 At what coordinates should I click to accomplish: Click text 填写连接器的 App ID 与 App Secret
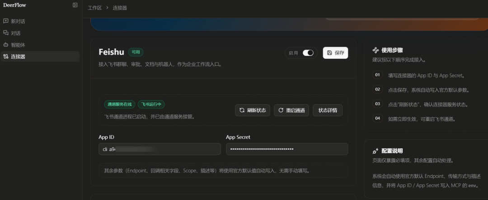(x=427, y=75)
